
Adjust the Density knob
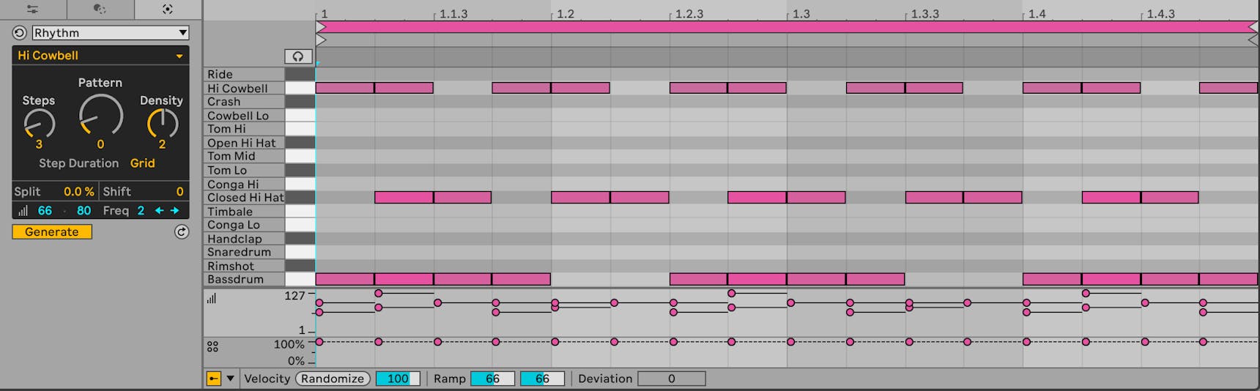(x=162, y=124)
